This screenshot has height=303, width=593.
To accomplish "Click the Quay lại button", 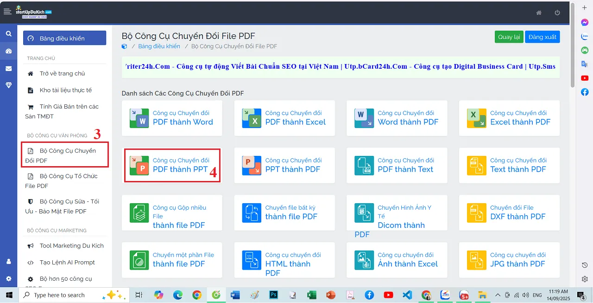I will [509, 37].
